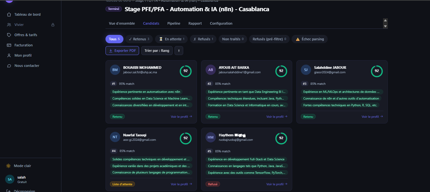
Task: Click email assr.gi.2024@gmail.com
Action: point(139,140)
